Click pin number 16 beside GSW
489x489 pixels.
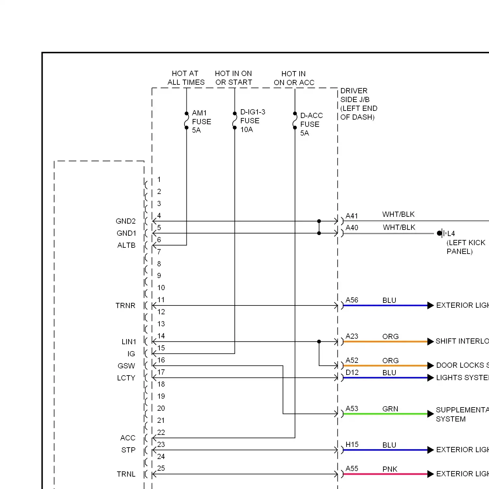click(x=161, y=360)
